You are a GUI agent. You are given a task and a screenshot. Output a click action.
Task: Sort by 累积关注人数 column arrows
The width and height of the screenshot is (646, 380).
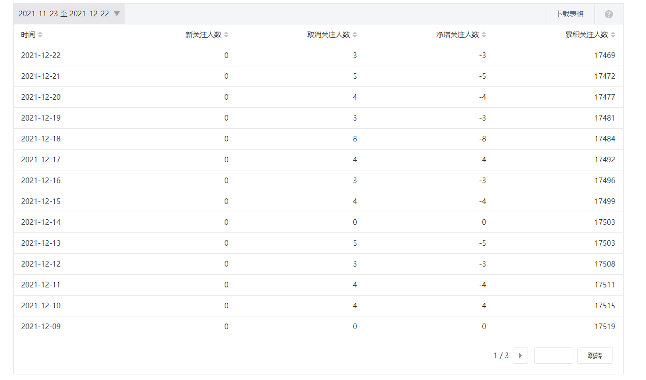point(613,35)
